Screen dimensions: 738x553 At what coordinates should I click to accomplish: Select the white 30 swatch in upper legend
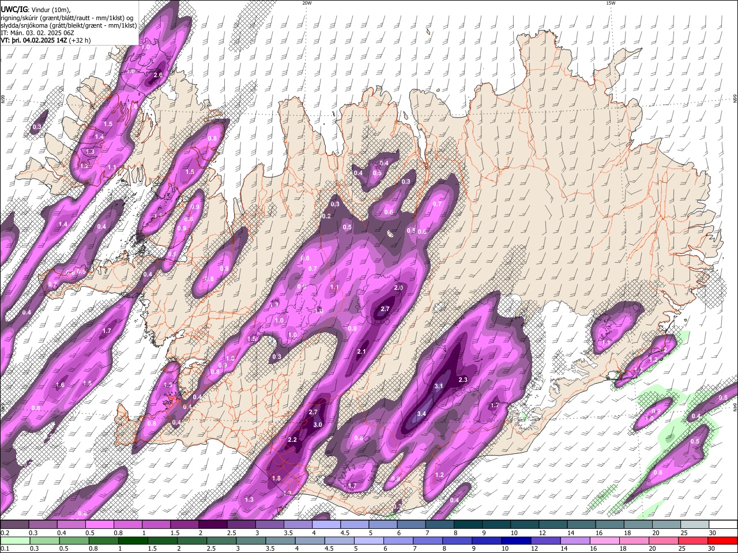click(723, 525)
